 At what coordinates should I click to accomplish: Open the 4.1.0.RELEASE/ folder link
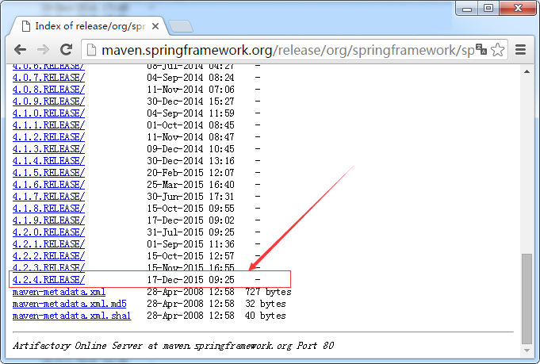point(48,113)
